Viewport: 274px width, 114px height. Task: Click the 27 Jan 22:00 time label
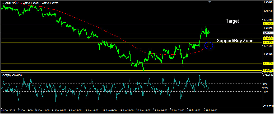coord(178,111)
